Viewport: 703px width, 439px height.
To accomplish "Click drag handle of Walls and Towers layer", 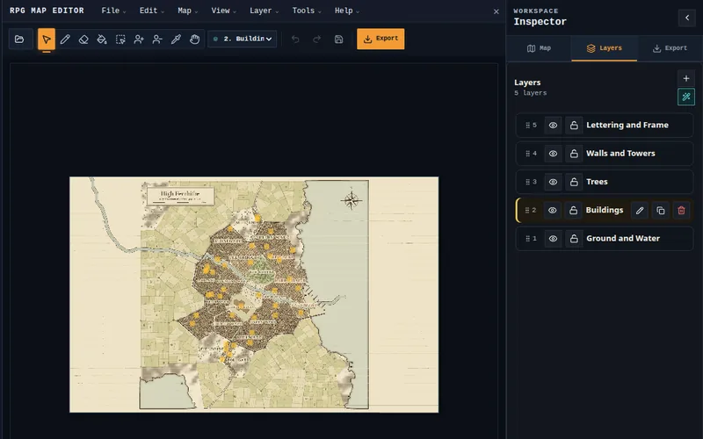I will pos(528,154).
